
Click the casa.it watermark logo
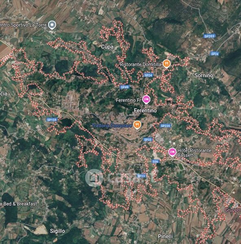(120, 178)
